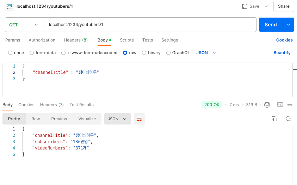Screen dimensions: 297x185
Task: Open response search with the magnifier icon
Action: (288, 119)
